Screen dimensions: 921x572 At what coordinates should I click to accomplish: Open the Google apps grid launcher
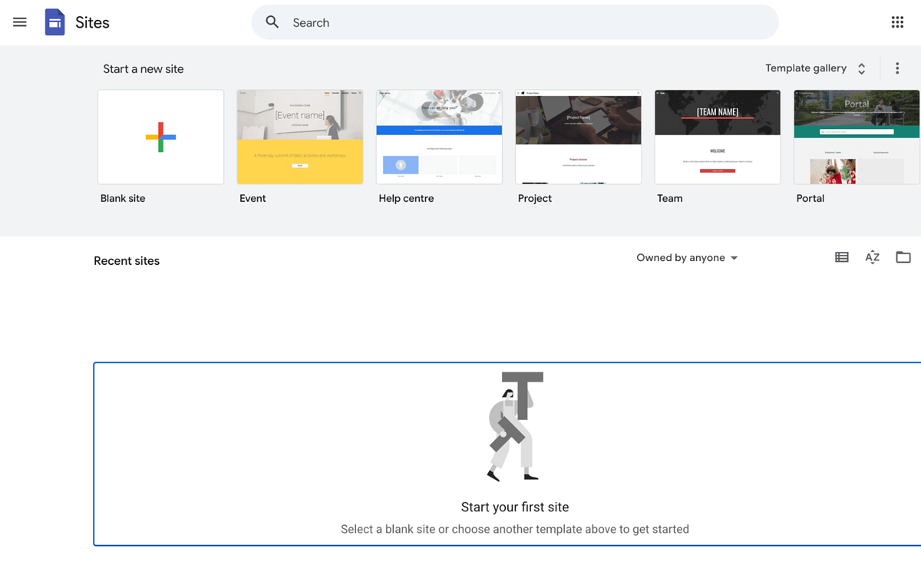pyautogui.click(x=896, y=21)
